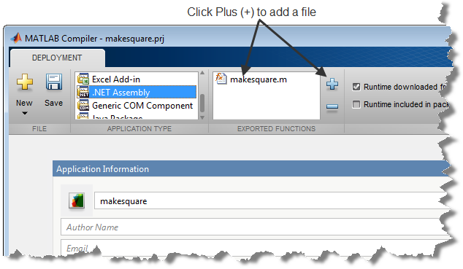This screenshot has height=269, width=463.
Task: Click the application type list down arrow
Action: click(x=202, y=117)
